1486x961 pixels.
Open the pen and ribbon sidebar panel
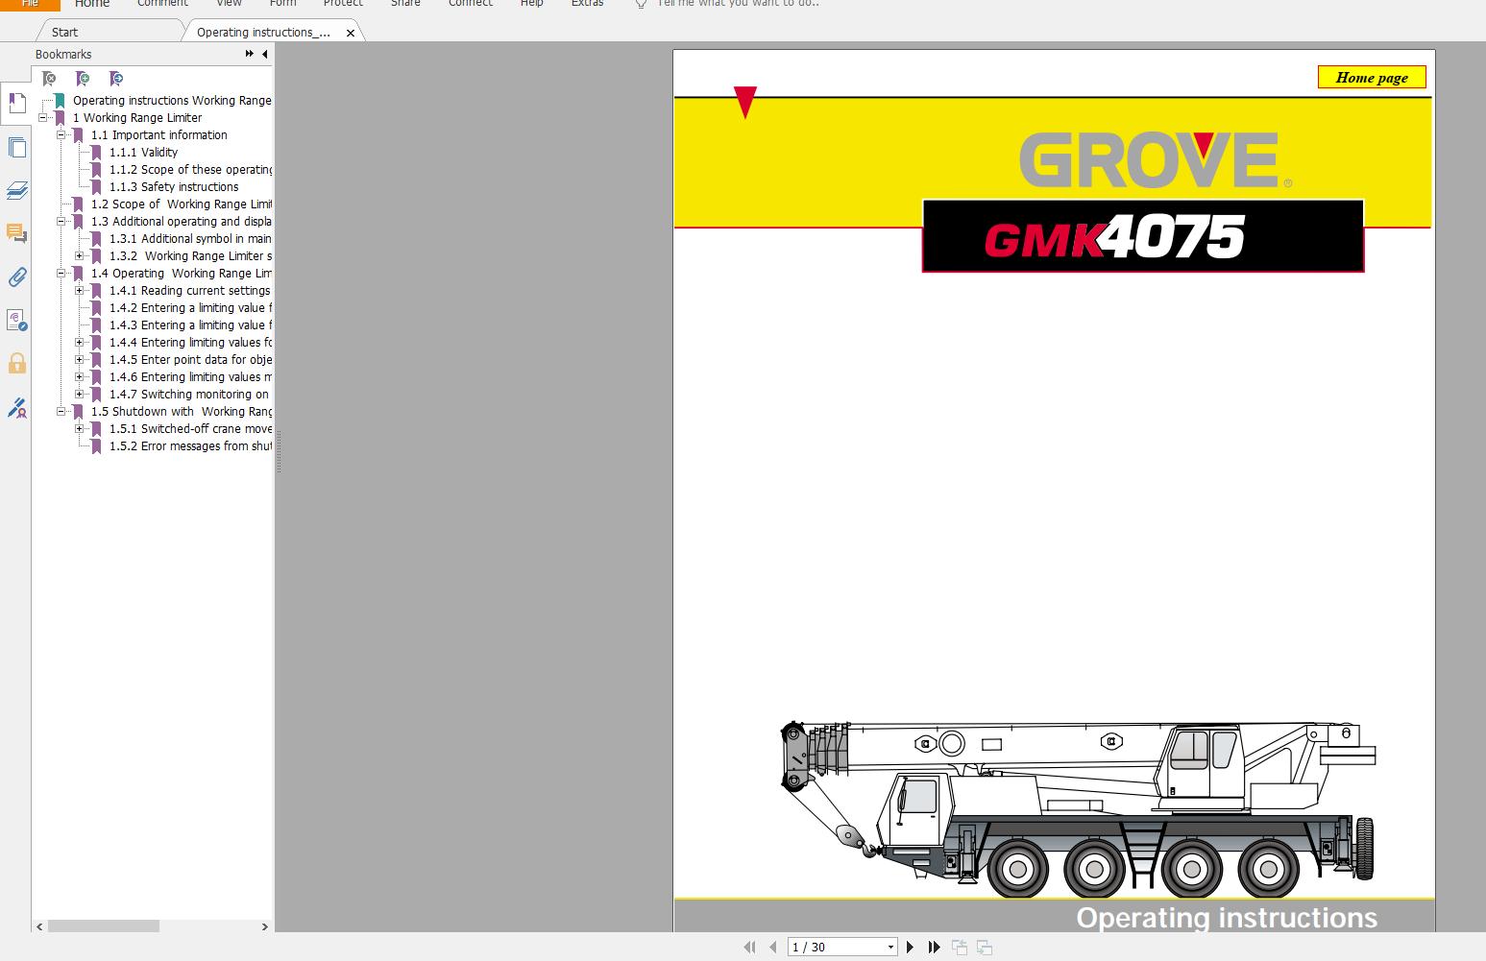click(x=16, y=408)
